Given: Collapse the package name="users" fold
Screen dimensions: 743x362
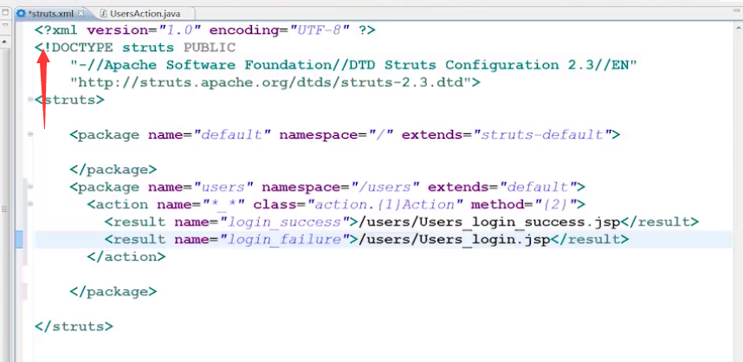Looking at the screenshot, I should (30, 187).
